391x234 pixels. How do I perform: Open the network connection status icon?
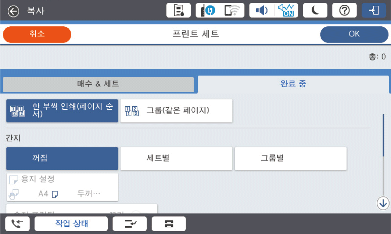tap(221, 11)
